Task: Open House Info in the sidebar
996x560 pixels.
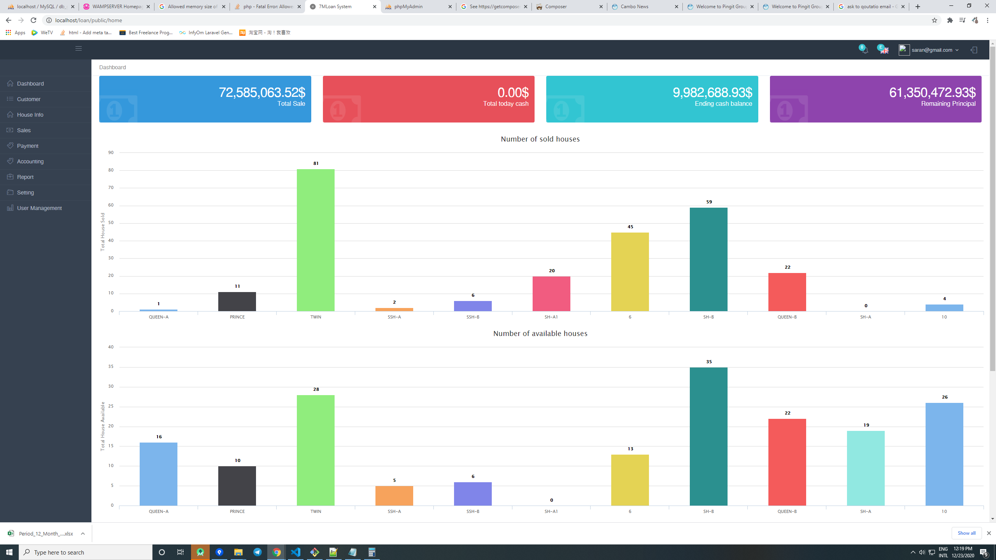Action: (x=30, y=115)
